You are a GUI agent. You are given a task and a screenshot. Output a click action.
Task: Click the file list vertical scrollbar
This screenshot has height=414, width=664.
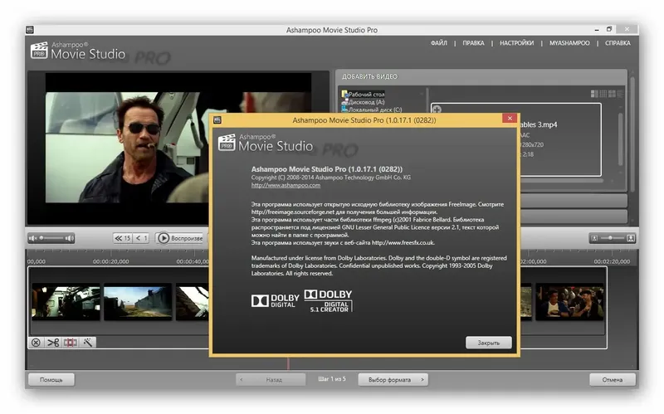coord(620,139)
